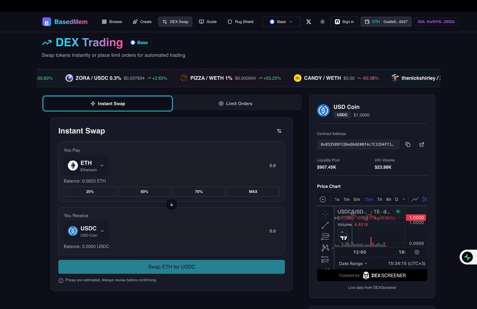Select the crosshair cursor tool in chart
The image size is (477, 309).
coord(325,214)
